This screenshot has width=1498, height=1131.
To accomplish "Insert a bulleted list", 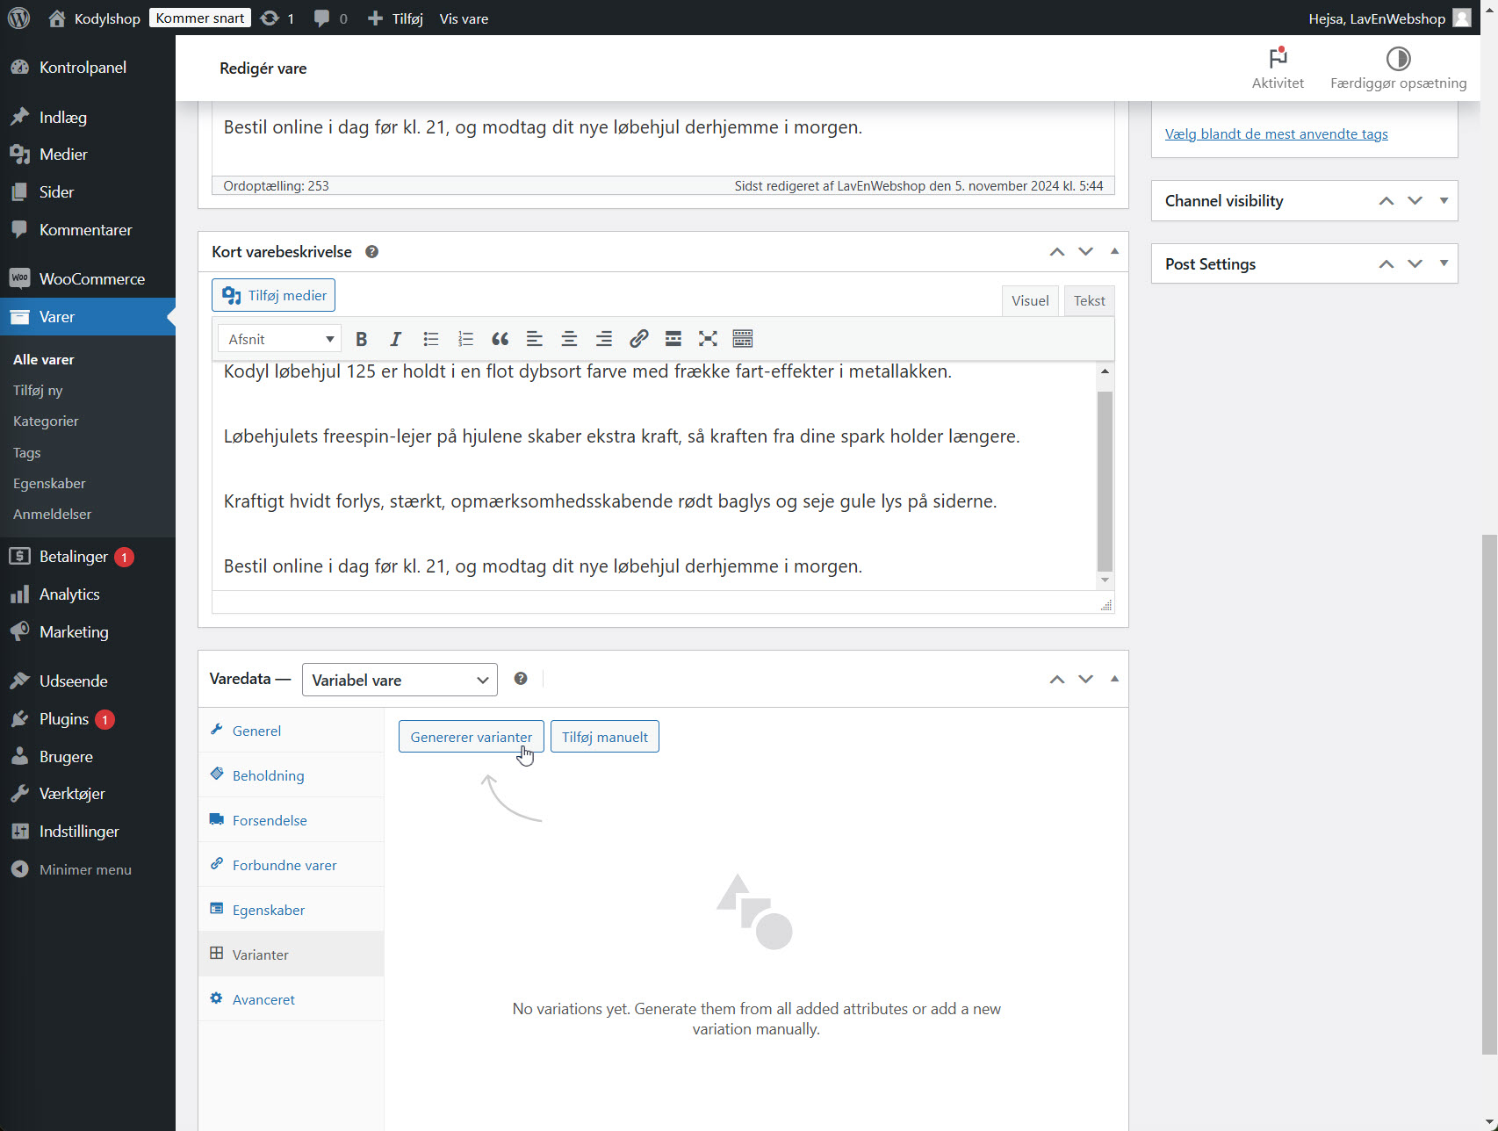I will pos(430,338).
